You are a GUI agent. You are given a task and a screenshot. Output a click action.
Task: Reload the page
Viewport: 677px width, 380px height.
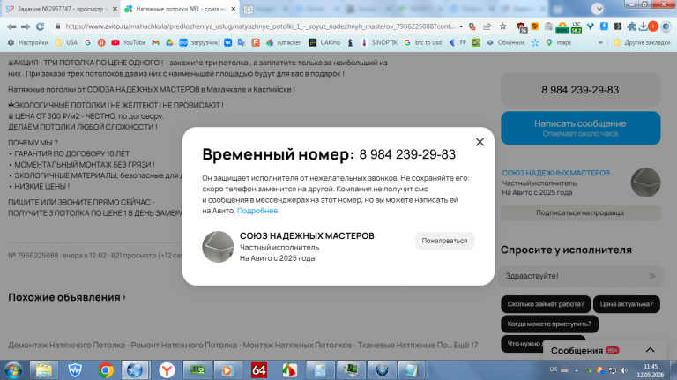coord(40,26)
